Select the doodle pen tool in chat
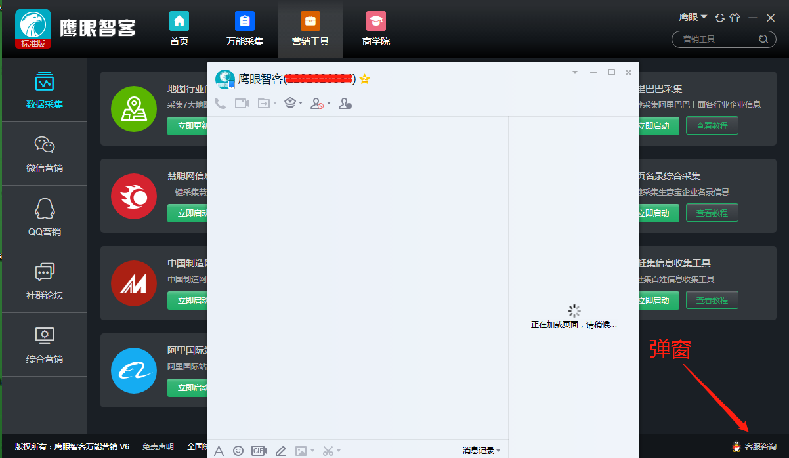Screen dimensions: 789x458 281,451
